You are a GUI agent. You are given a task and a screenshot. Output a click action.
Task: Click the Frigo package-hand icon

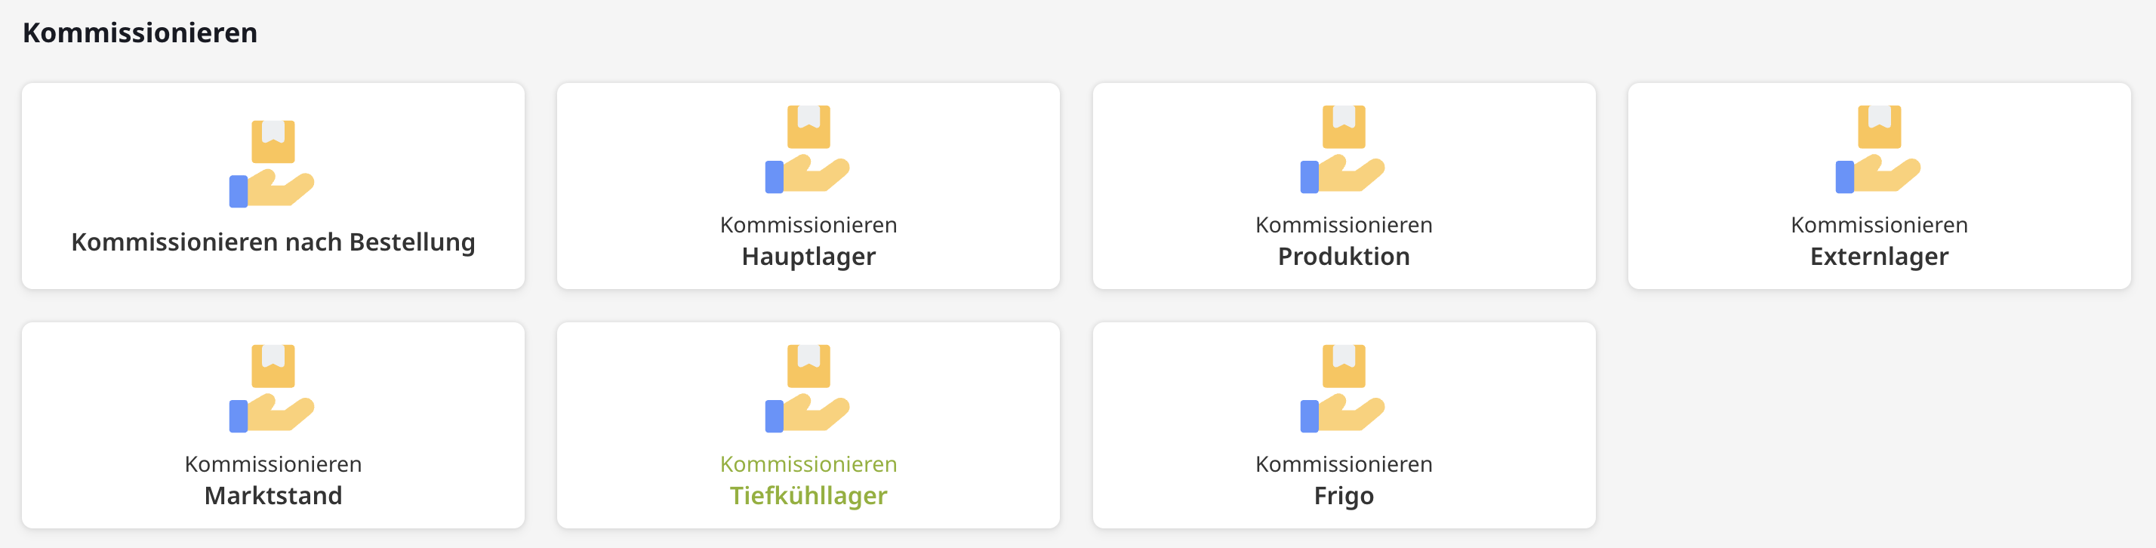(1342, 388)
